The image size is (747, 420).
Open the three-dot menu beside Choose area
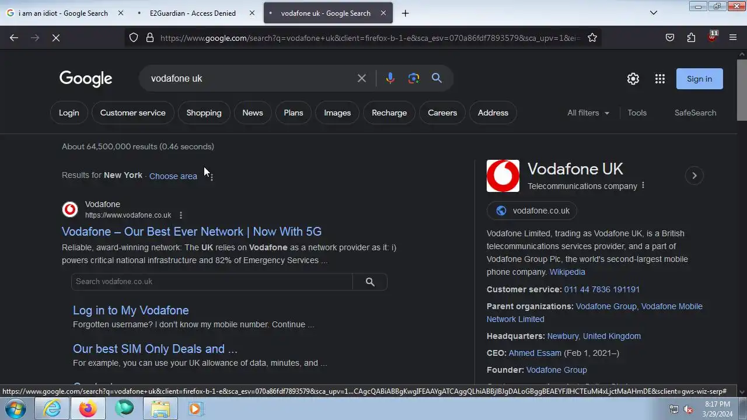[x=211, y=176]
